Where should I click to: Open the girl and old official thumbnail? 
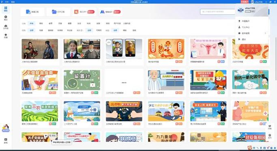click(82, 49)
